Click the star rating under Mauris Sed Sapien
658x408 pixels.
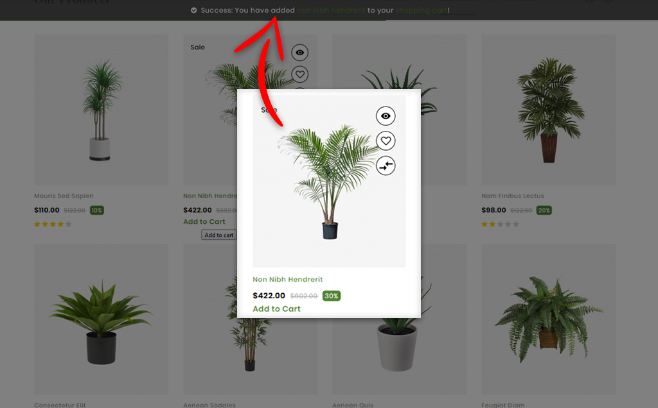[x=53, y=224]
